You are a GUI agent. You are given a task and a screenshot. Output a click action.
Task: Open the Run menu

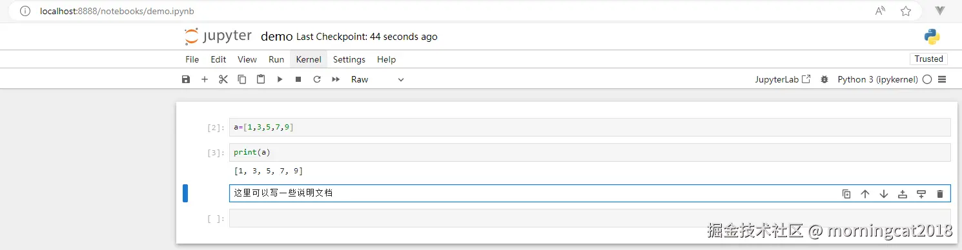tap(276, 59)
